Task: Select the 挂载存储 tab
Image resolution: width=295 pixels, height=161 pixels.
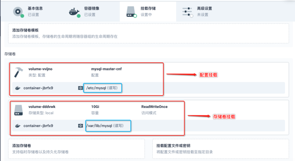Action: [149, 9]
